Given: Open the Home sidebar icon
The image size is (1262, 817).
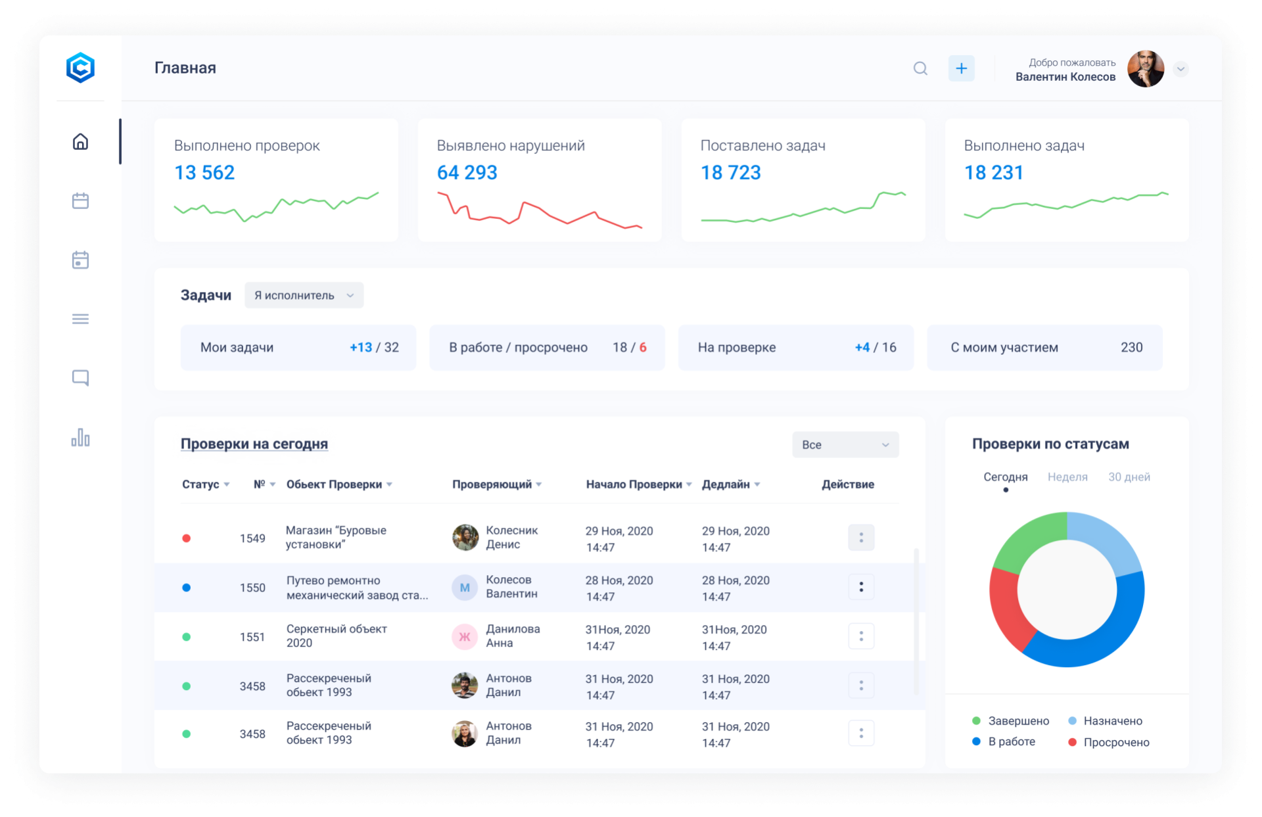Looking at the screenshot, I should coord(80,142).
